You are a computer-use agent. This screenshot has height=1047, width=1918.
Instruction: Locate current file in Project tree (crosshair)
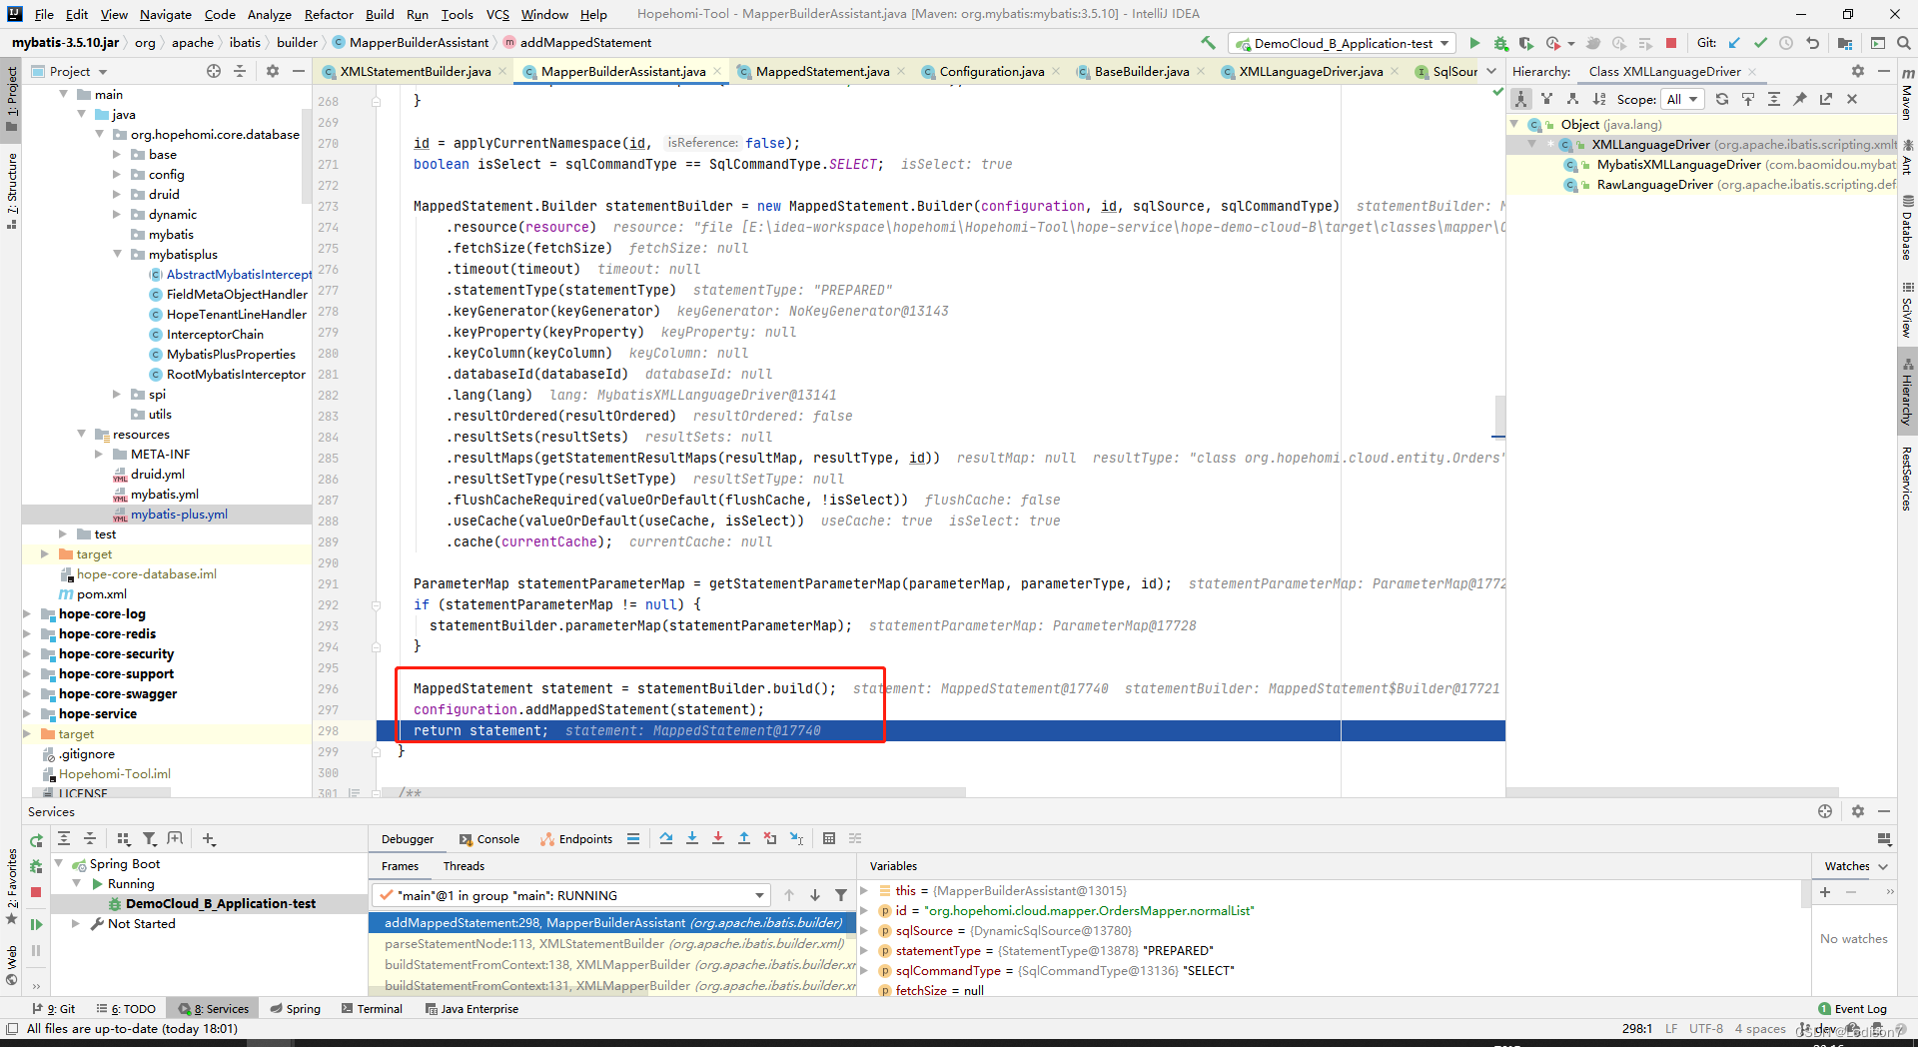click(x=214, y=71)
